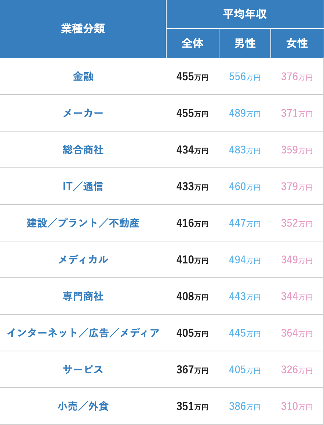
Task: Open the 専門商社 category link
Action: click(x=83, y=296)
